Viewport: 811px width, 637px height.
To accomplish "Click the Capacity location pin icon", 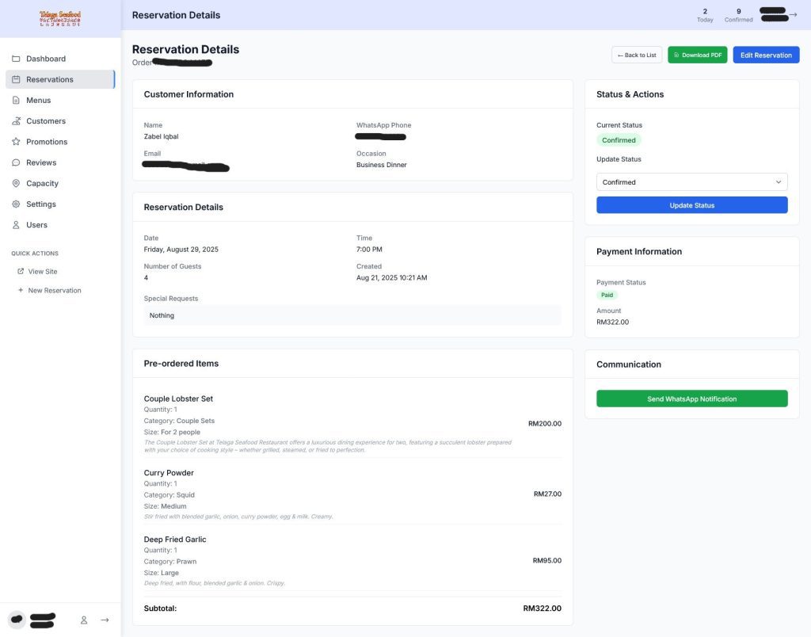I will coord(16,183).
